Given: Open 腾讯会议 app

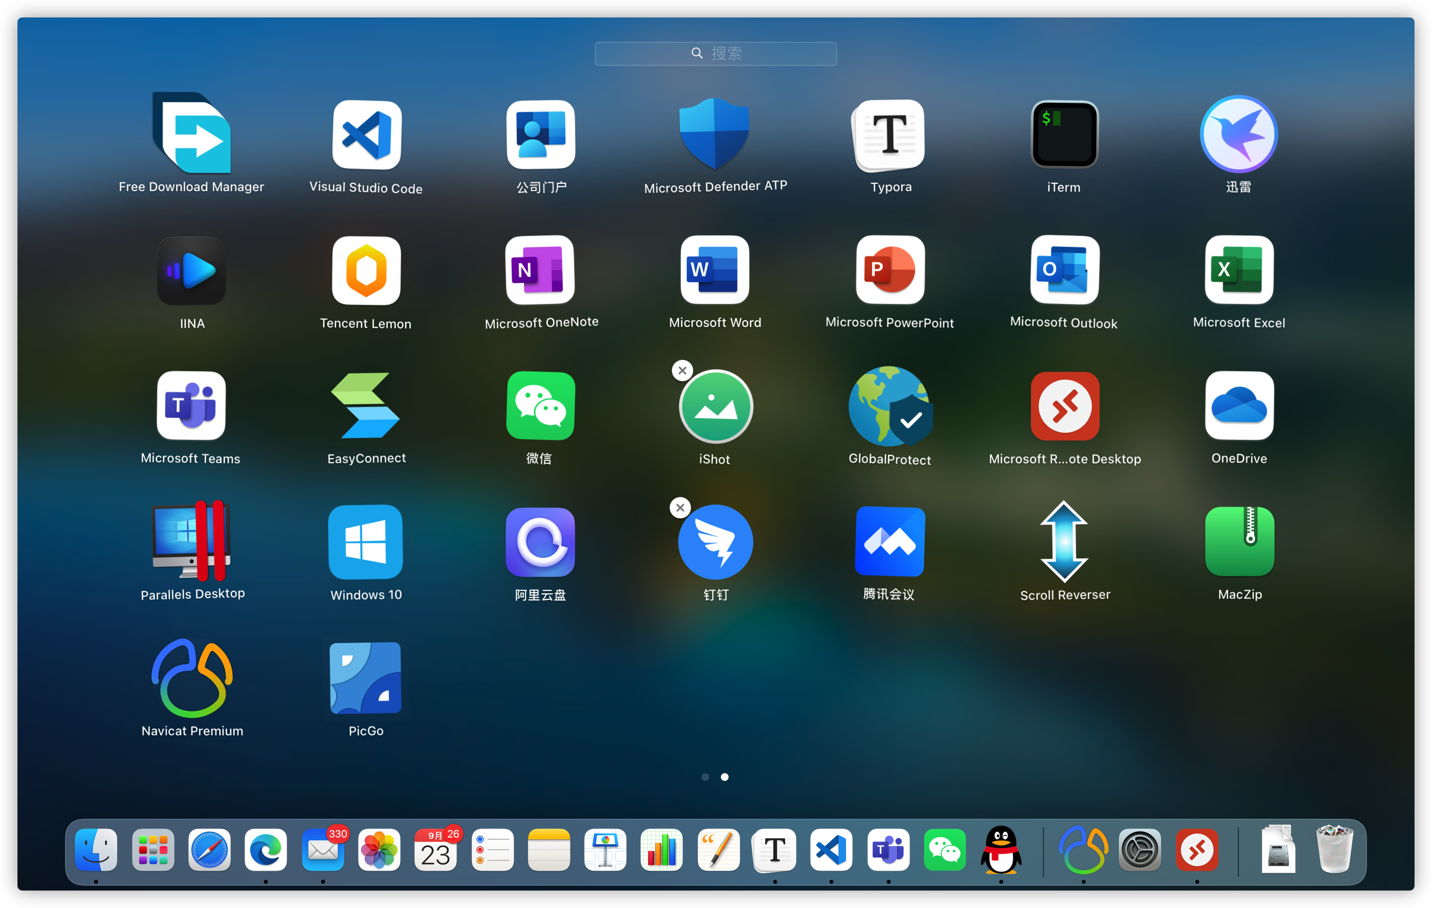Looking at the screenshot, I should coord(890,542).
